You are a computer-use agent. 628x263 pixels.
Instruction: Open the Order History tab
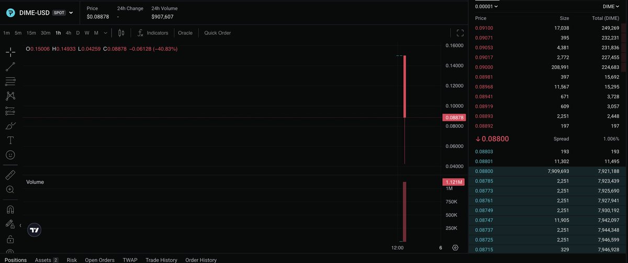[201, 259]
